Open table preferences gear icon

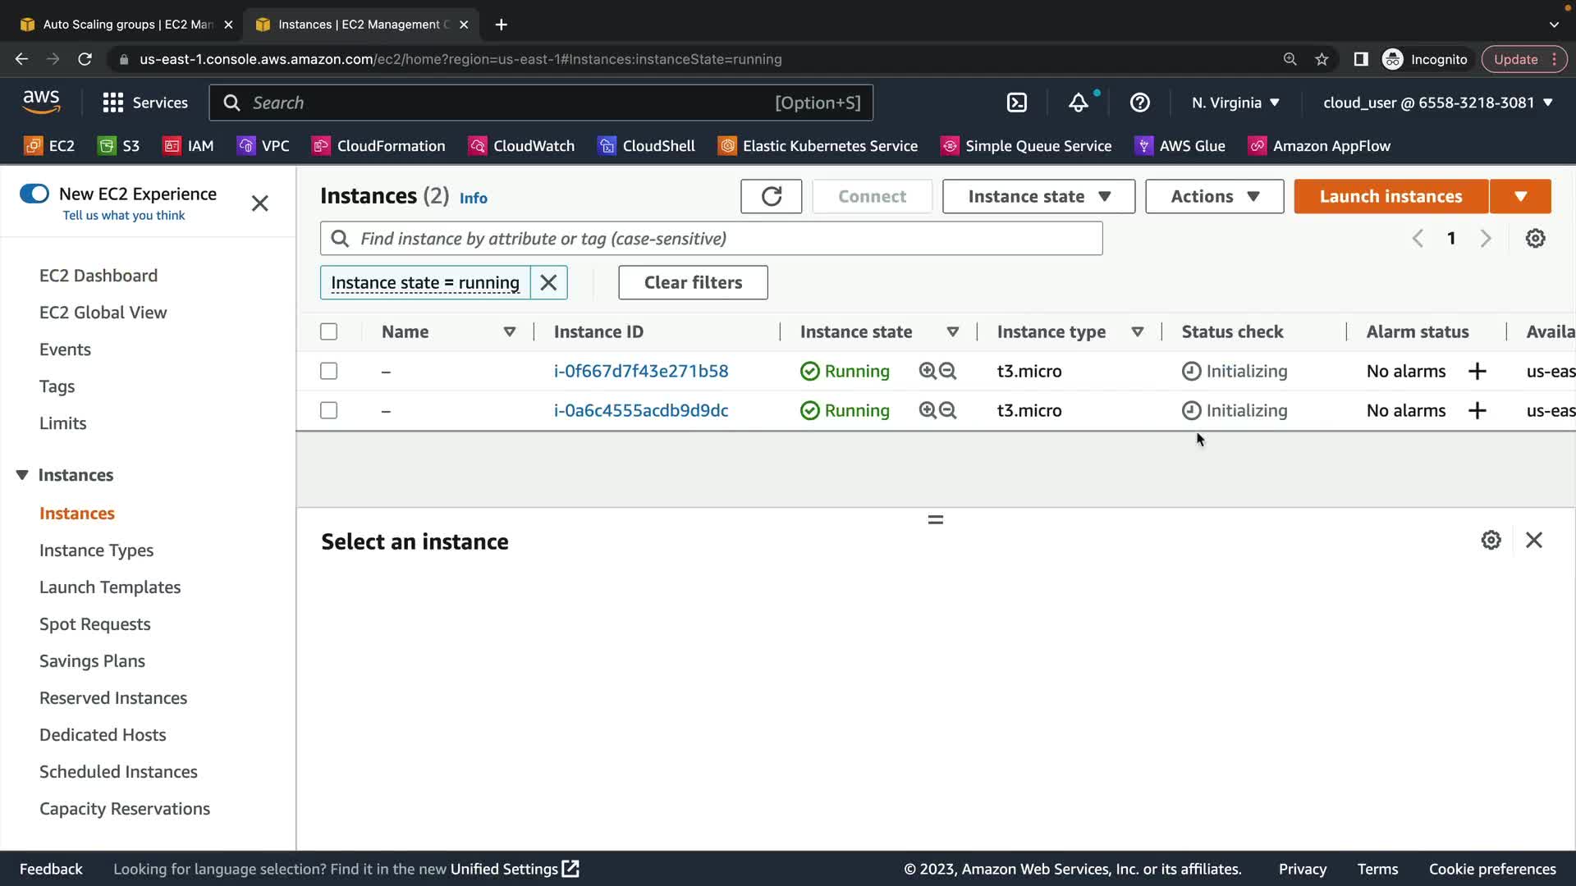click(1535, 239)
